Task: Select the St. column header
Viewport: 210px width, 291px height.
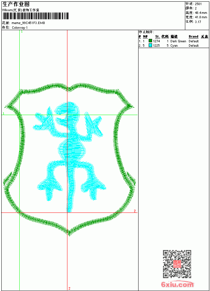Action: pyautogui.click(x=157, y=37)
